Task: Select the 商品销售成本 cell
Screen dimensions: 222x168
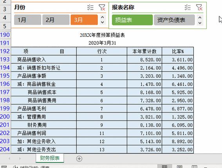Action: 44,92
